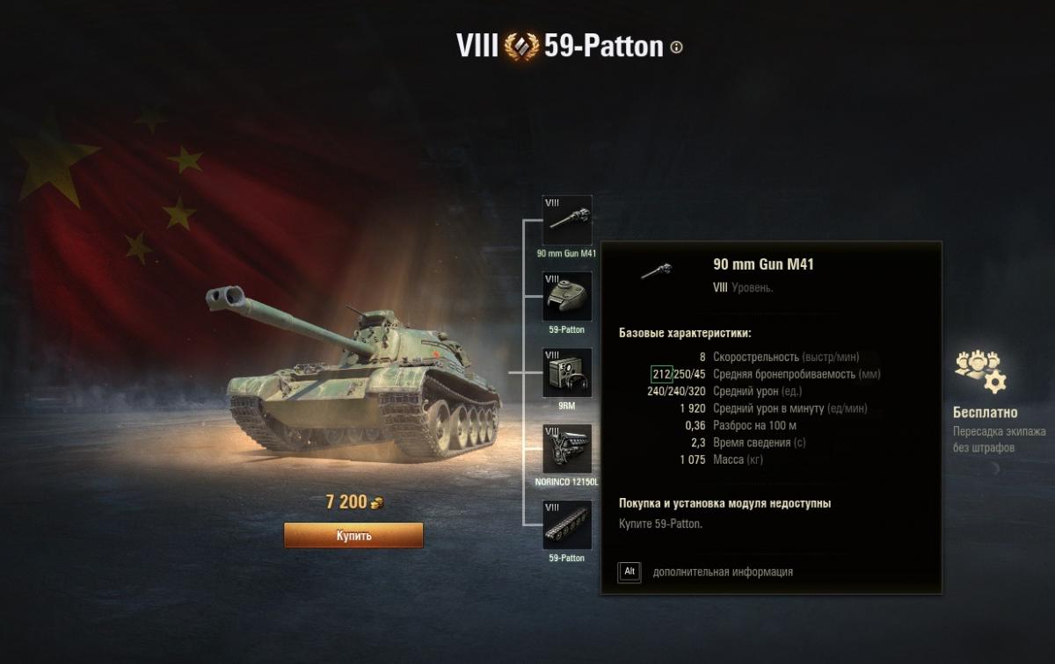Image resolution: width=1055 pixels, height=664 pixels.
Task: Click the highlighted 212 penetration value
Action: pyautogui.click(x=662, y=374)
